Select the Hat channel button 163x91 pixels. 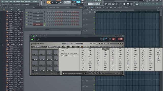click(38, 18)
